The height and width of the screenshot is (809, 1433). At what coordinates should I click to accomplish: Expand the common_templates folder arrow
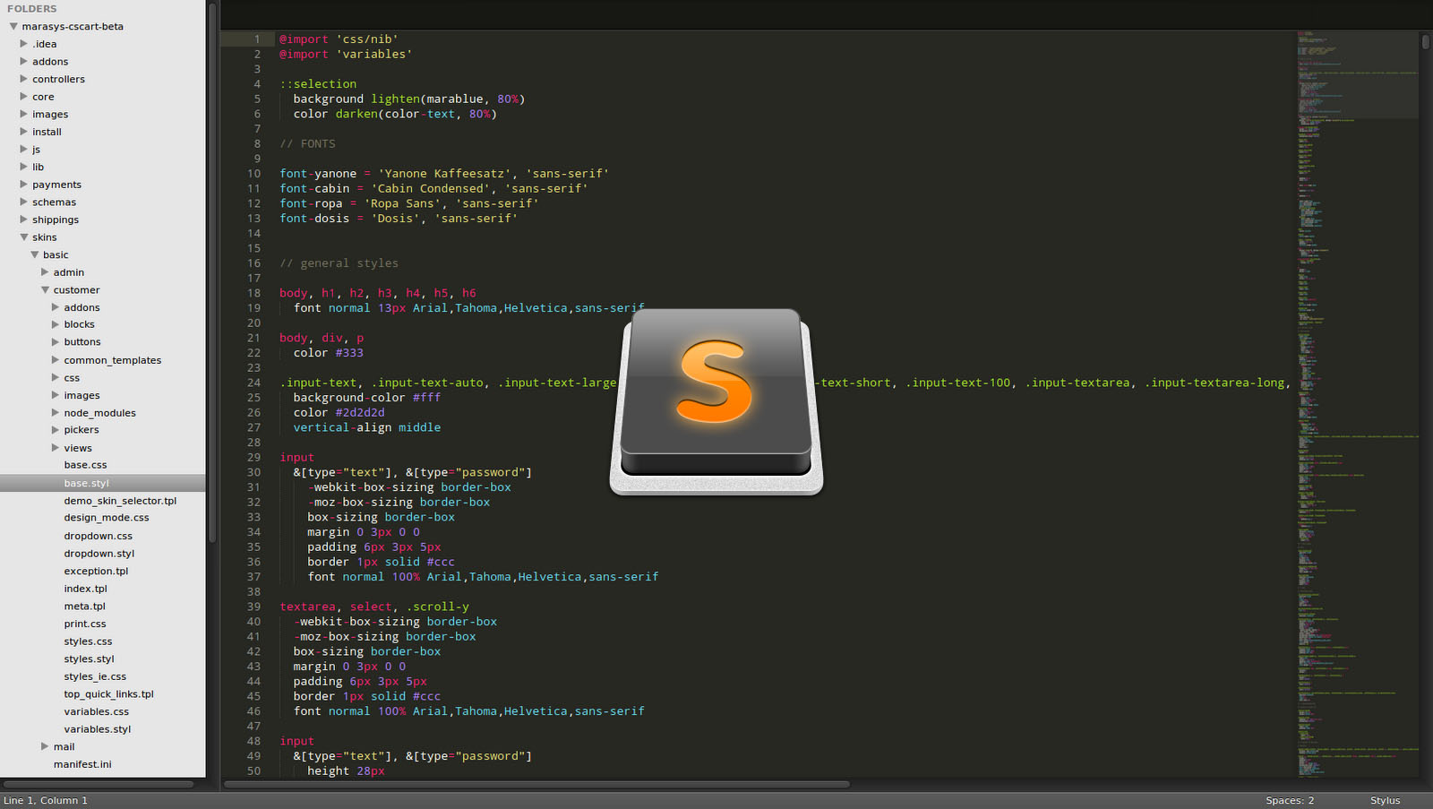tap(56, 359)
